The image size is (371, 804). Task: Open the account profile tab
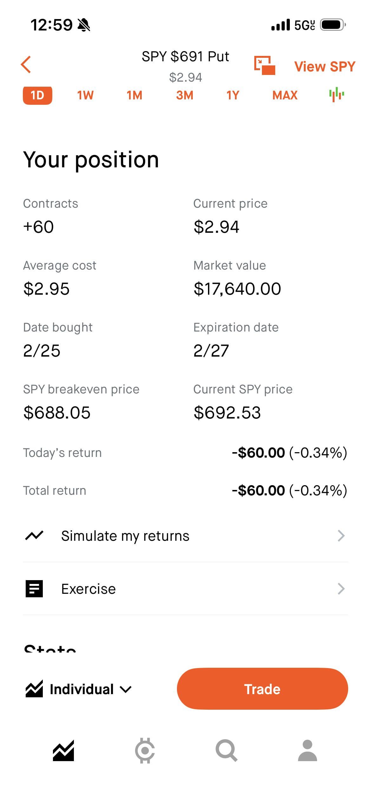(307, 751)
